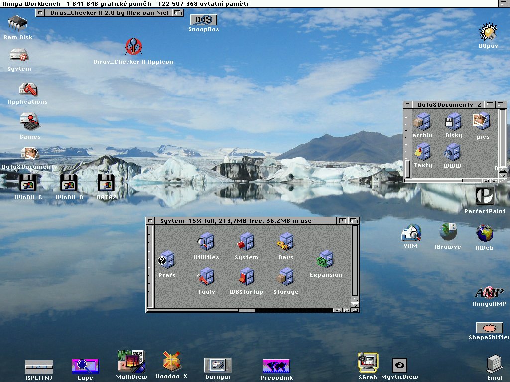
Task: Launch the IBrowse web browser
Action: coord(448,232)
